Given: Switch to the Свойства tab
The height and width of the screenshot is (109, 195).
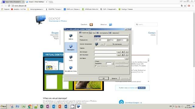Looking at the screenshot, I should (x=84, y=33).
